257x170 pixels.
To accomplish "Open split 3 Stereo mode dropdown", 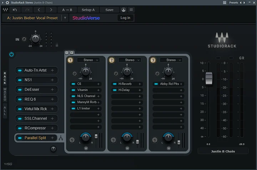I will [x=171, y=60].
